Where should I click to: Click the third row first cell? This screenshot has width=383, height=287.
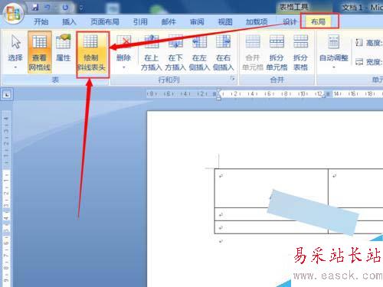[271, 227]
